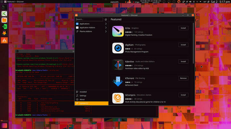Click the Discover window title icon

coord(76,15)
